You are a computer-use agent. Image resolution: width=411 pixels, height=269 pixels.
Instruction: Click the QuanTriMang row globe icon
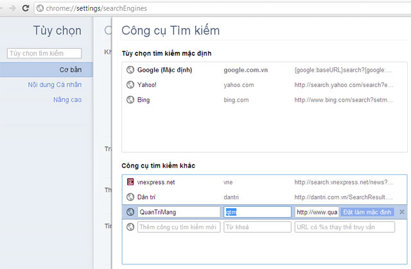[x=130, y=212]
